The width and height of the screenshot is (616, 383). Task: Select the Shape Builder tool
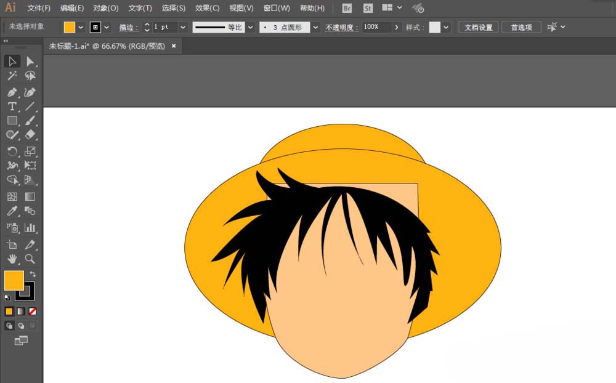coord(12,180)
